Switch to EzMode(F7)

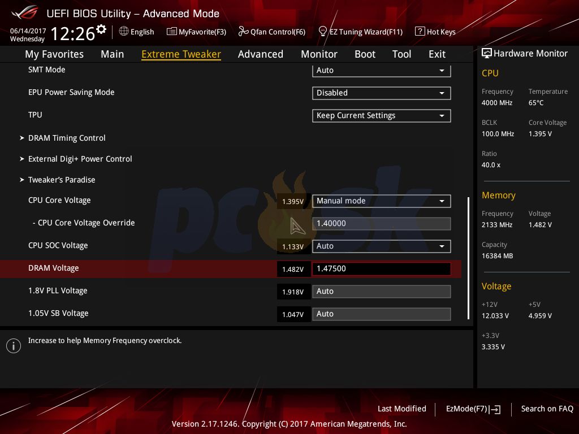click(x=473, y=409)
